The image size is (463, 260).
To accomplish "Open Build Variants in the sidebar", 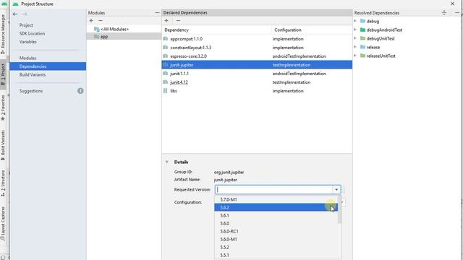I will [x=33, y=74].
